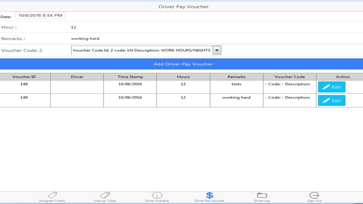Image resolution: width=363 pixels, height=204 pixels.
Task: Select the Driver Pay Voucher dollar icon
Action: pyautogui.click(x=209, y=195)
